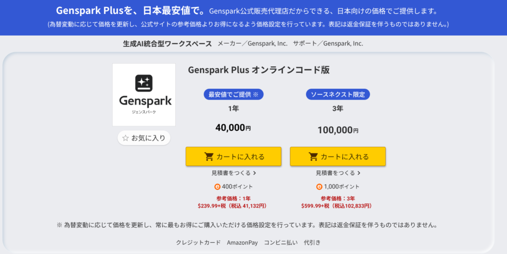Select the 最安値でご提供 badge

tap(233, 95)
